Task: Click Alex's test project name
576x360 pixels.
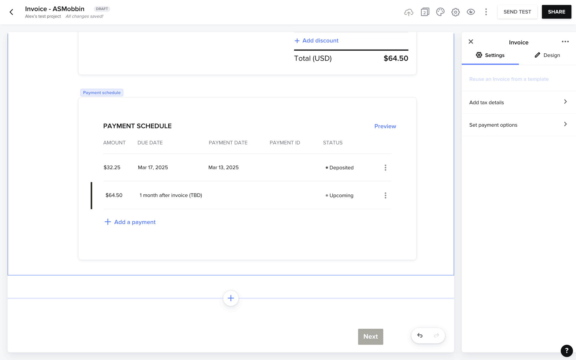Action: point(43,16)
